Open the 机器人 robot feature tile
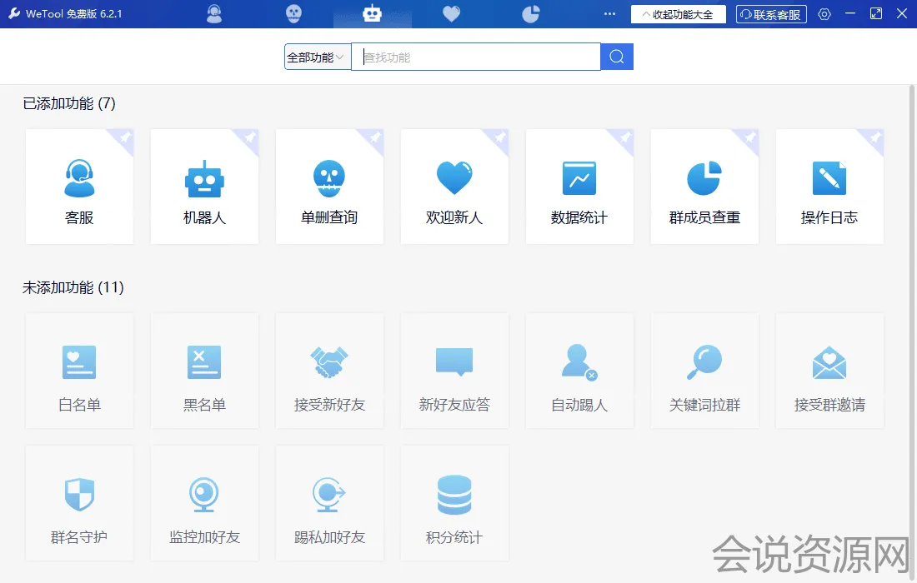 click(204, 187)
